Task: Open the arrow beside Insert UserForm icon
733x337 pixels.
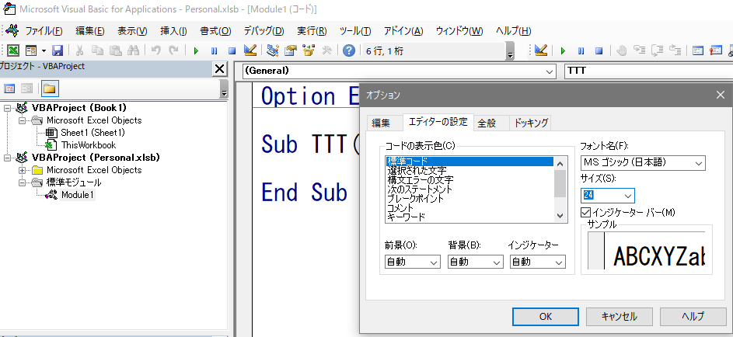Action: (44, 50)
